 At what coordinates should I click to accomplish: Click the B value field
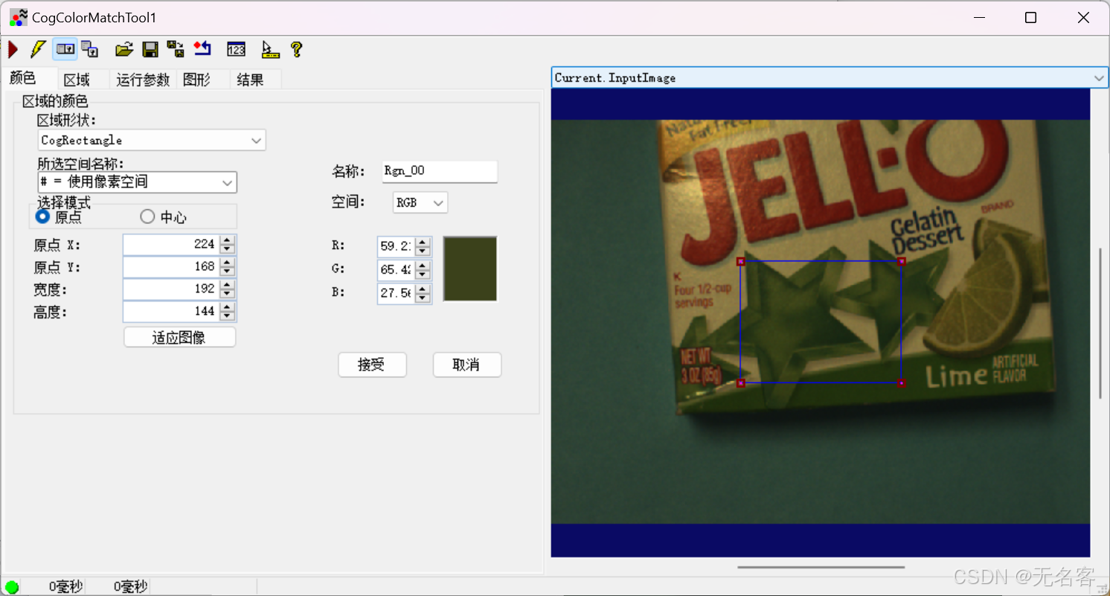coord(396,293)
